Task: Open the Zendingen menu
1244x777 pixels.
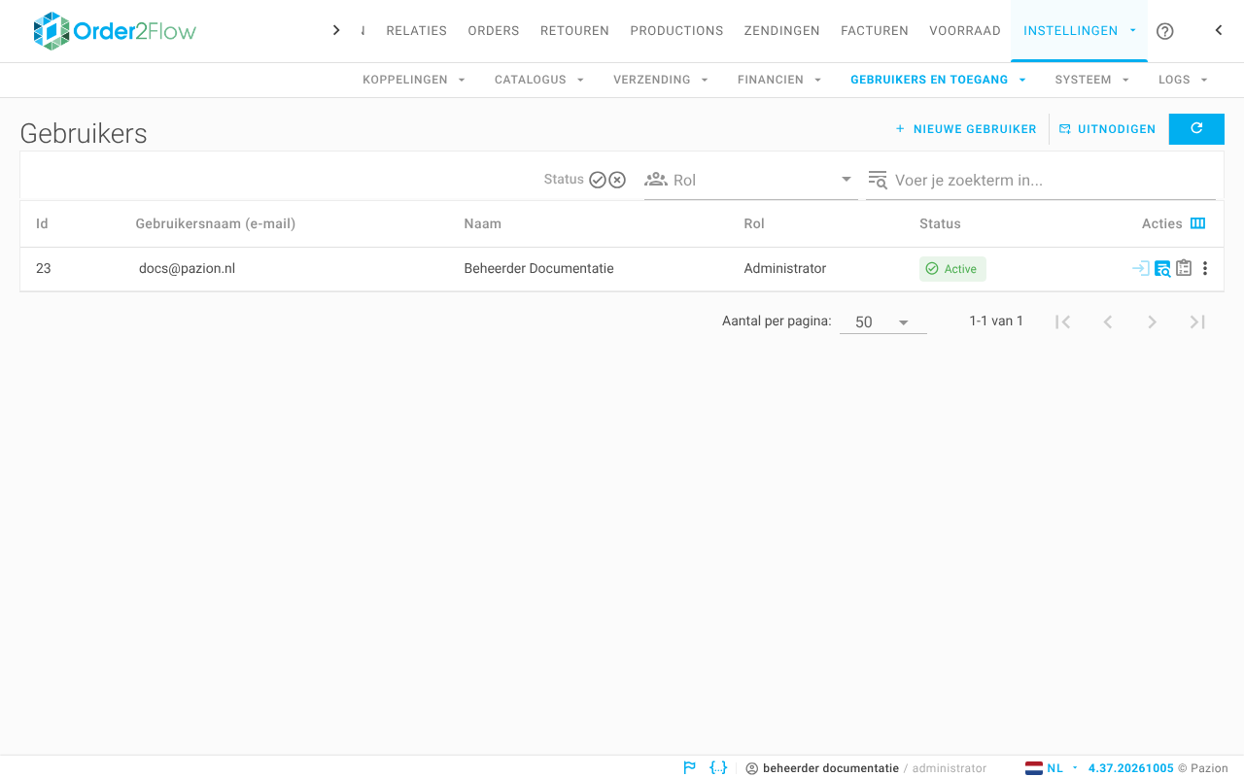Action: coord(781,31)
